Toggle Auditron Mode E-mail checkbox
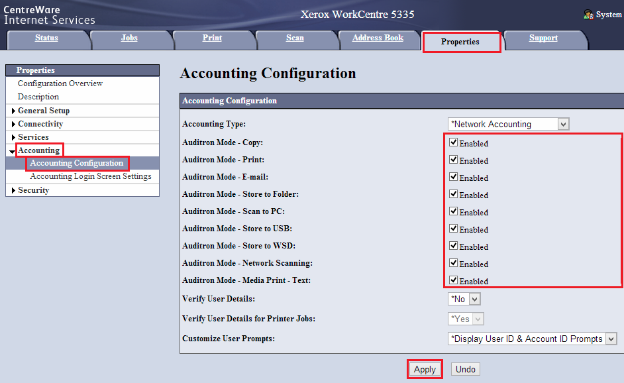This screenshot has height=383, width=624. click(453, 177)
